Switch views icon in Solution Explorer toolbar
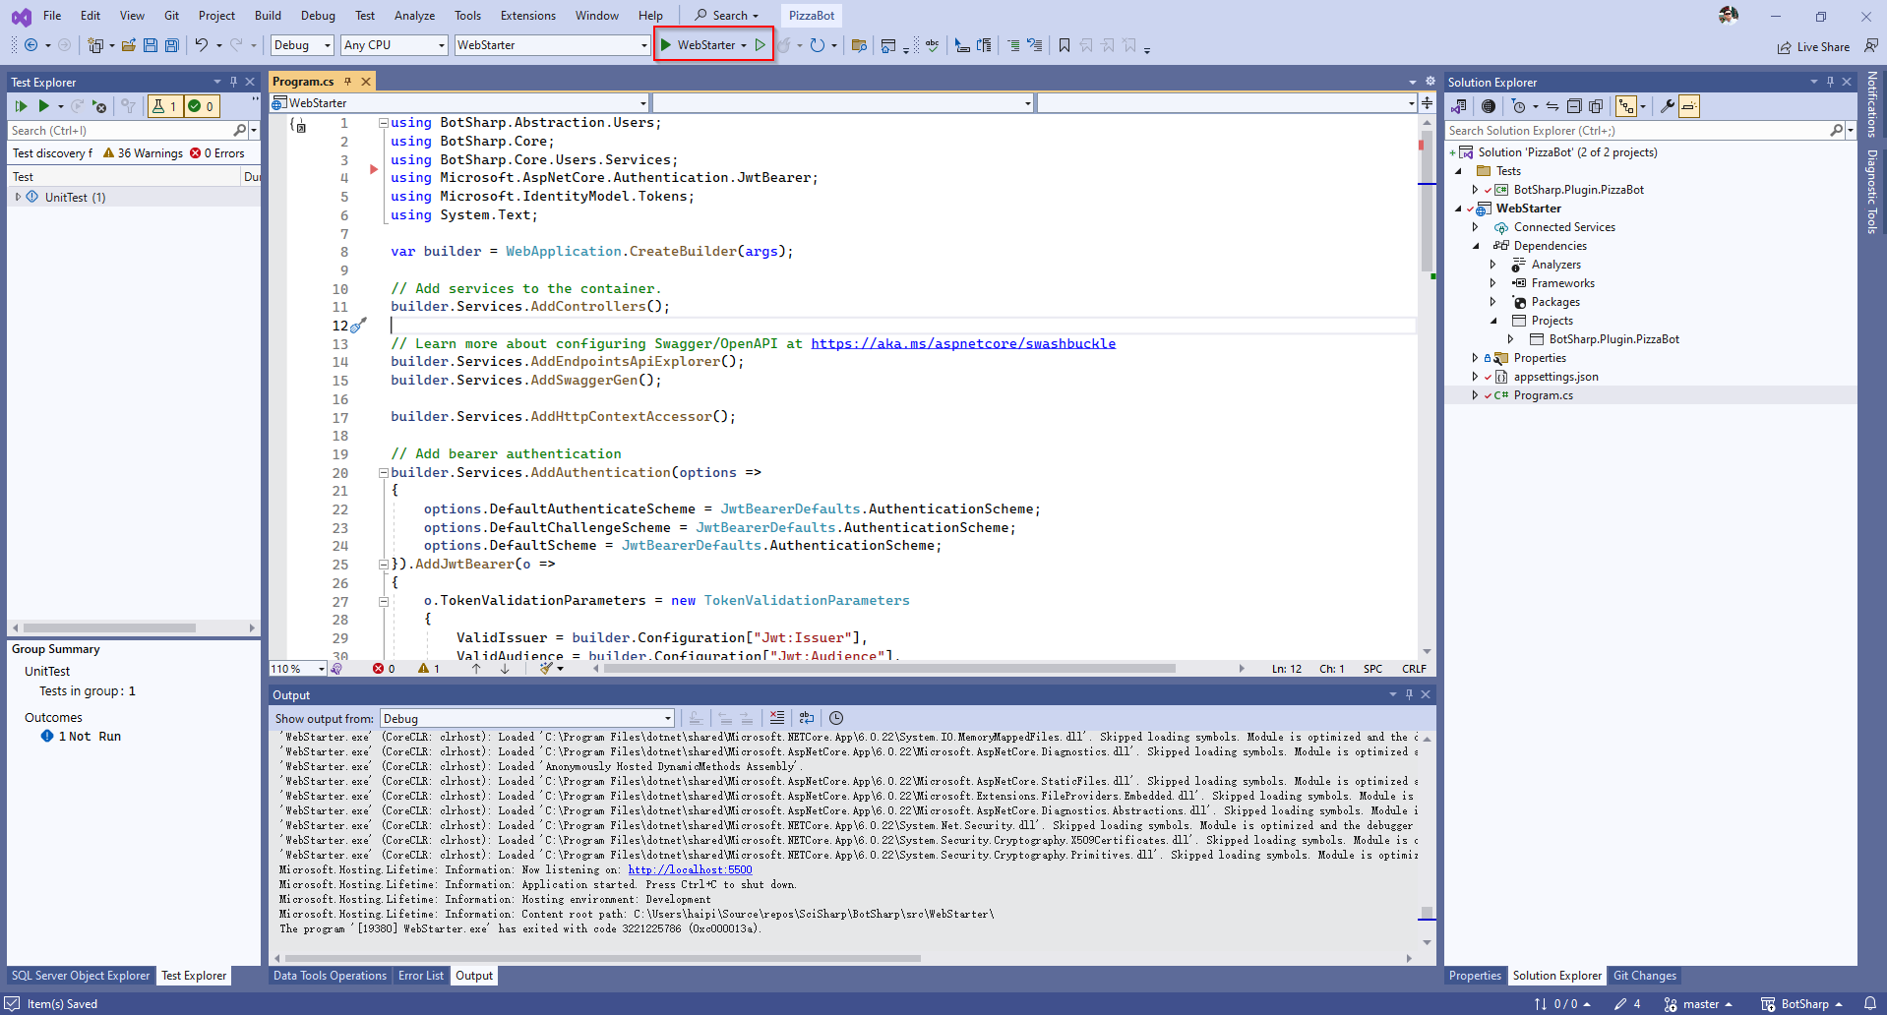This screenshot has height=1015, width=1887. [1459, 106]
